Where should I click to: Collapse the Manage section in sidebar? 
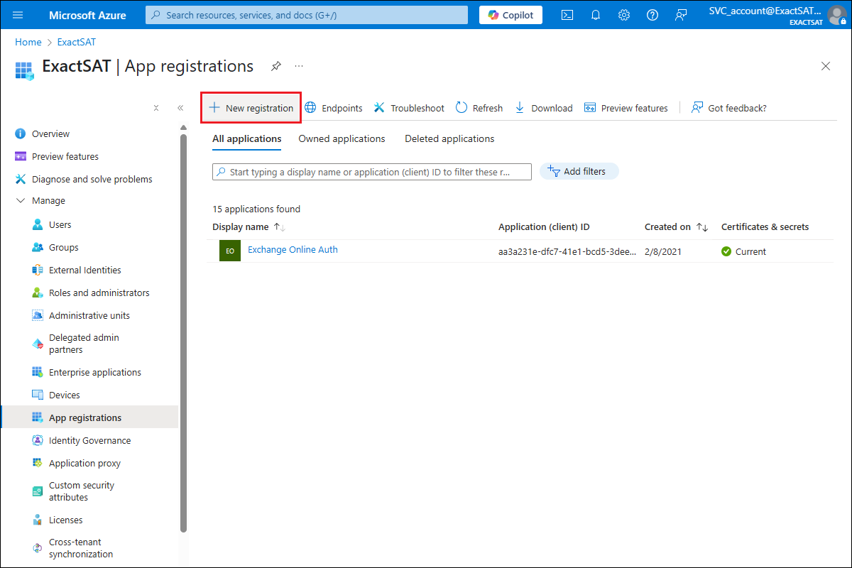pos(20,201)
